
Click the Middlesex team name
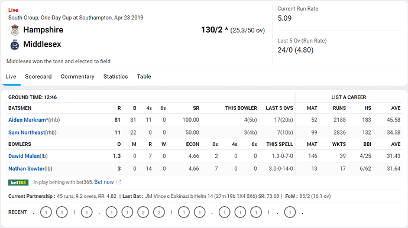(42, 44)
